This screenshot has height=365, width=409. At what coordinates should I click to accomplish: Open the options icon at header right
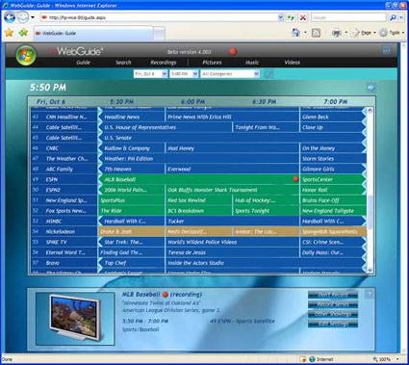coord(387,51)
